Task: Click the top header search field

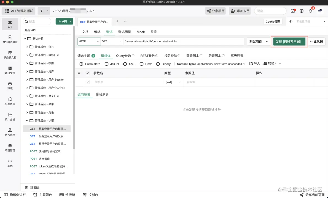Action: tap(270, 11)
